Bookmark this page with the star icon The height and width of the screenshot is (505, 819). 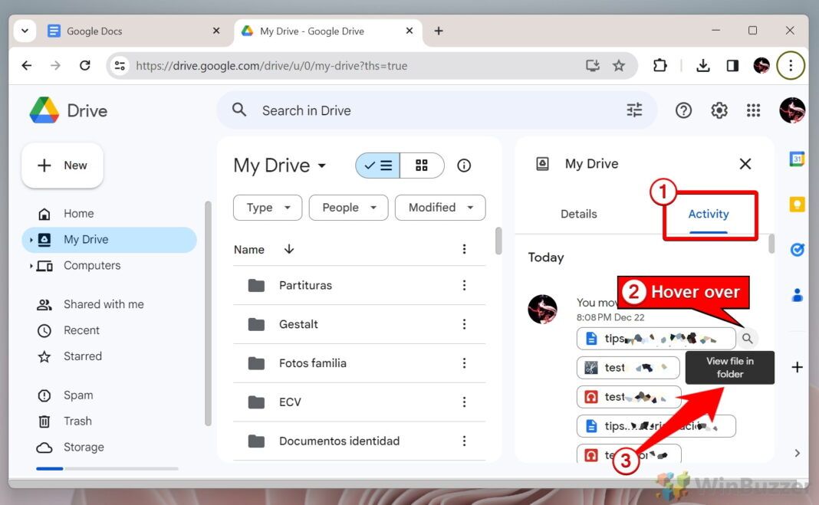tap(619, 66)
